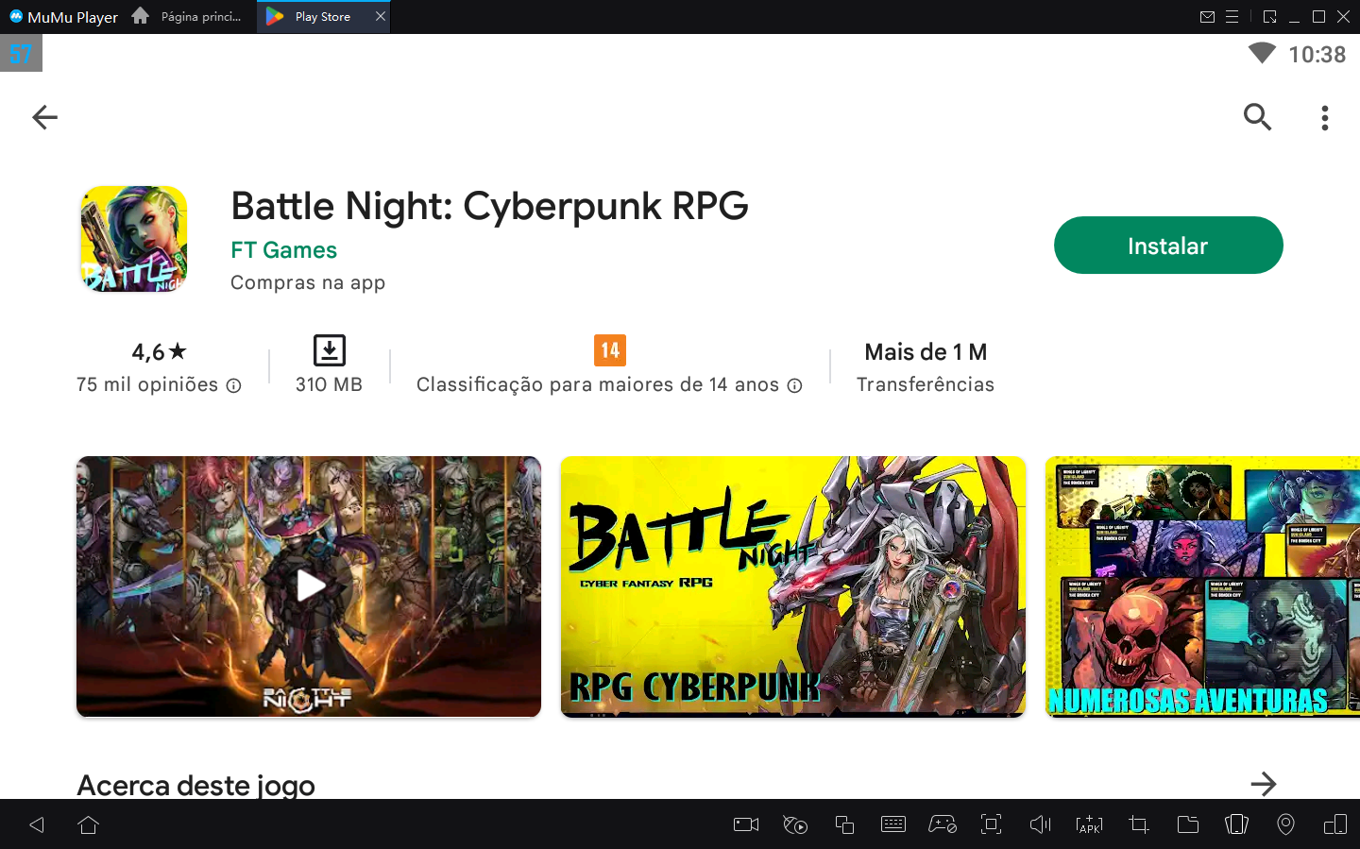Select the operation recorder icon
This screenshot has height=849, width=1360.
coord(794,824)
